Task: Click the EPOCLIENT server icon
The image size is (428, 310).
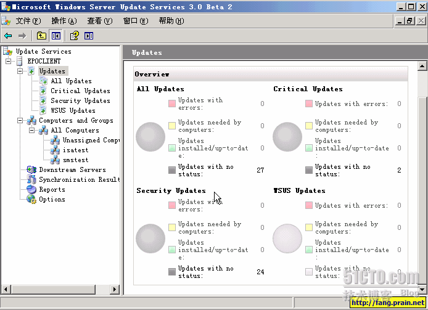Action: coord(19,61)
